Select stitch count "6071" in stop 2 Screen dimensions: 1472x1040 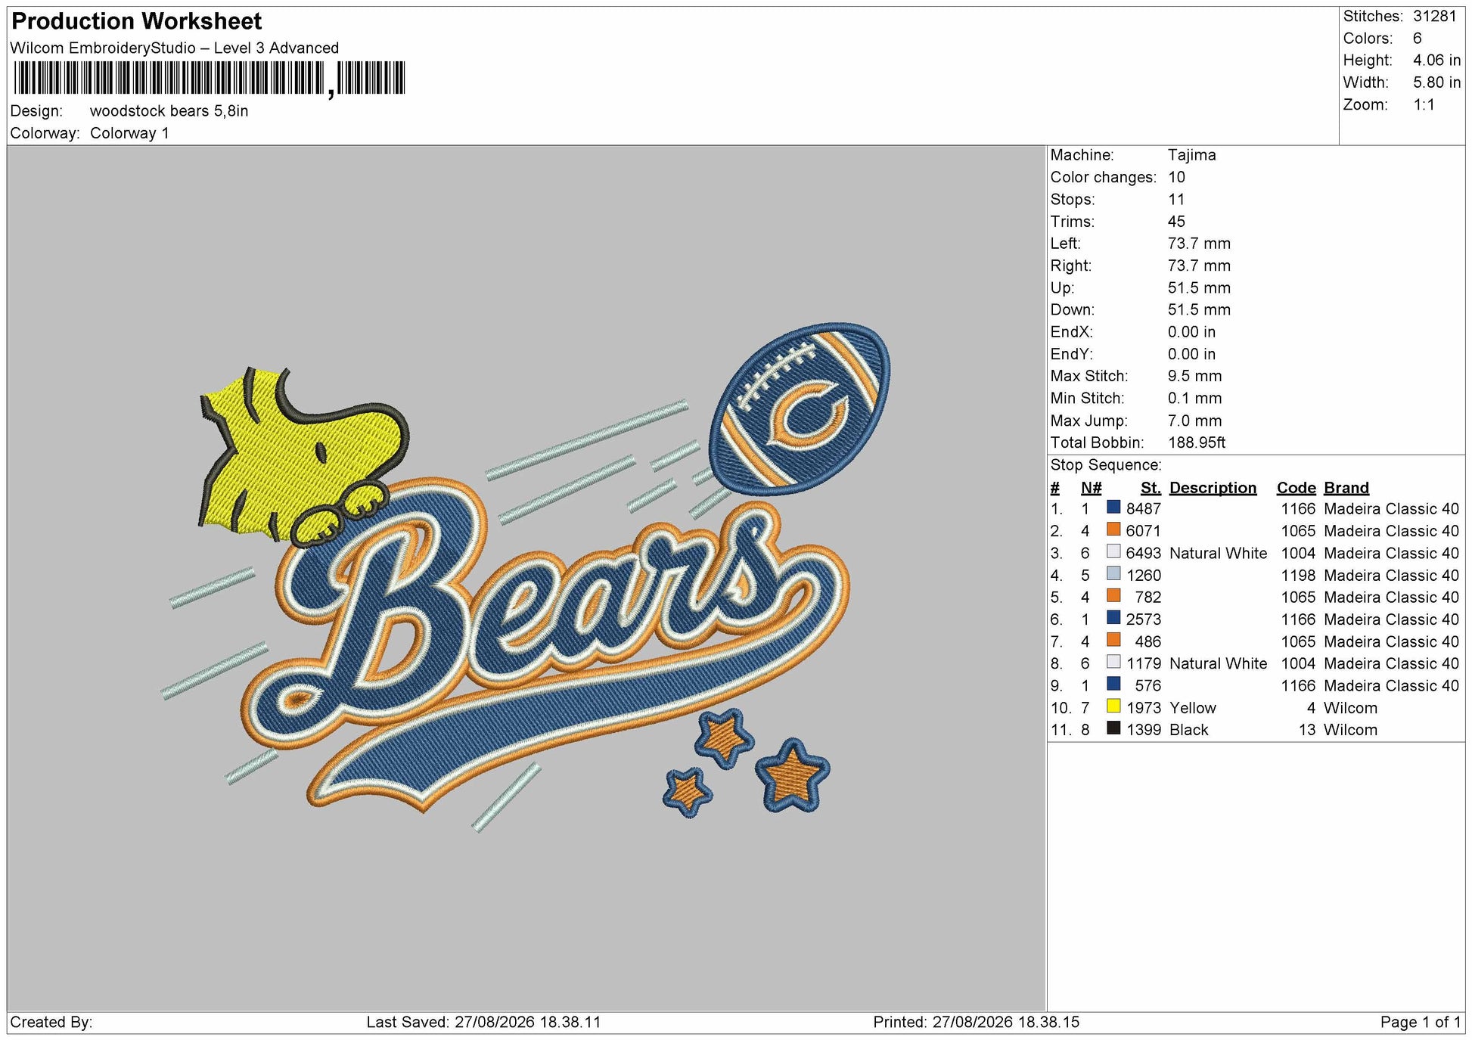click(x=1143, y=531)
